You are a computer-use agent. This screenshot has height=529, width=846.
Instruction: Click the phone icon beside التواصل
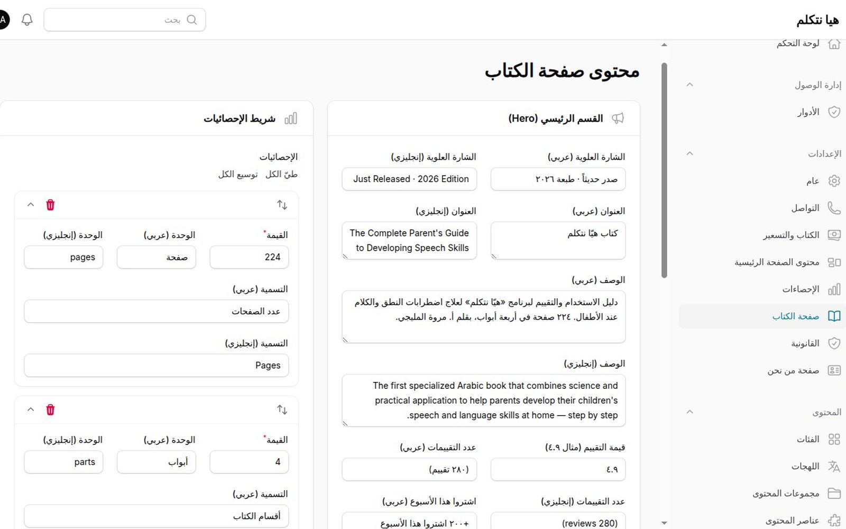click(x=834, y=208)
